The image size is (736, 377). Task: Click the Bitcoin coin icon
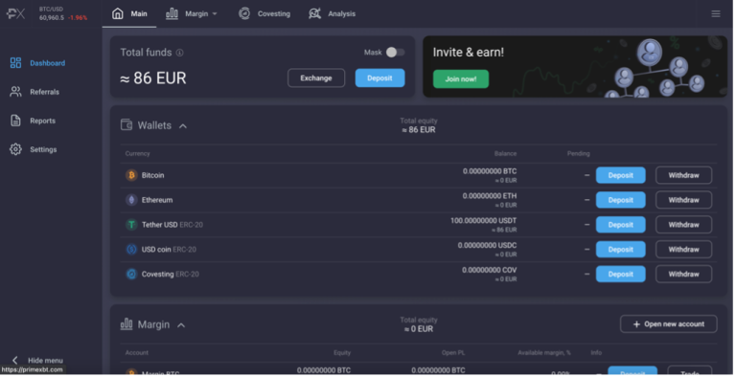132,175
